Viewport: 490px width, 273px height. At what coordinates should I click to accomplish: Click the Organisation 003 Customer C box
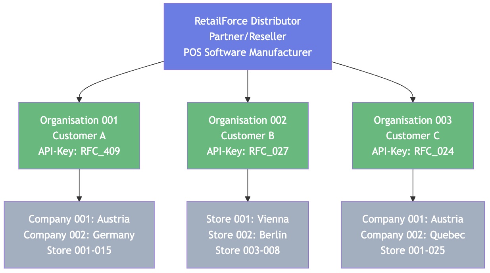413,135
